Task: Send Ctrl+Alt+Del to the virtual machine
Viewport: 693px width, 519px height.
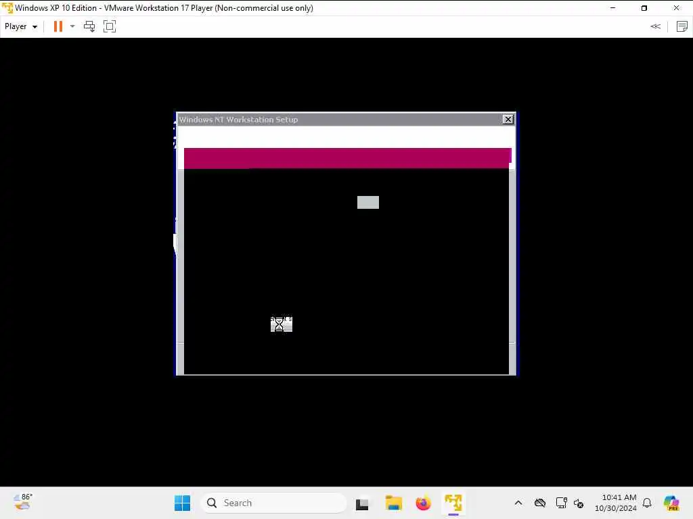Action: coord(89,26)
